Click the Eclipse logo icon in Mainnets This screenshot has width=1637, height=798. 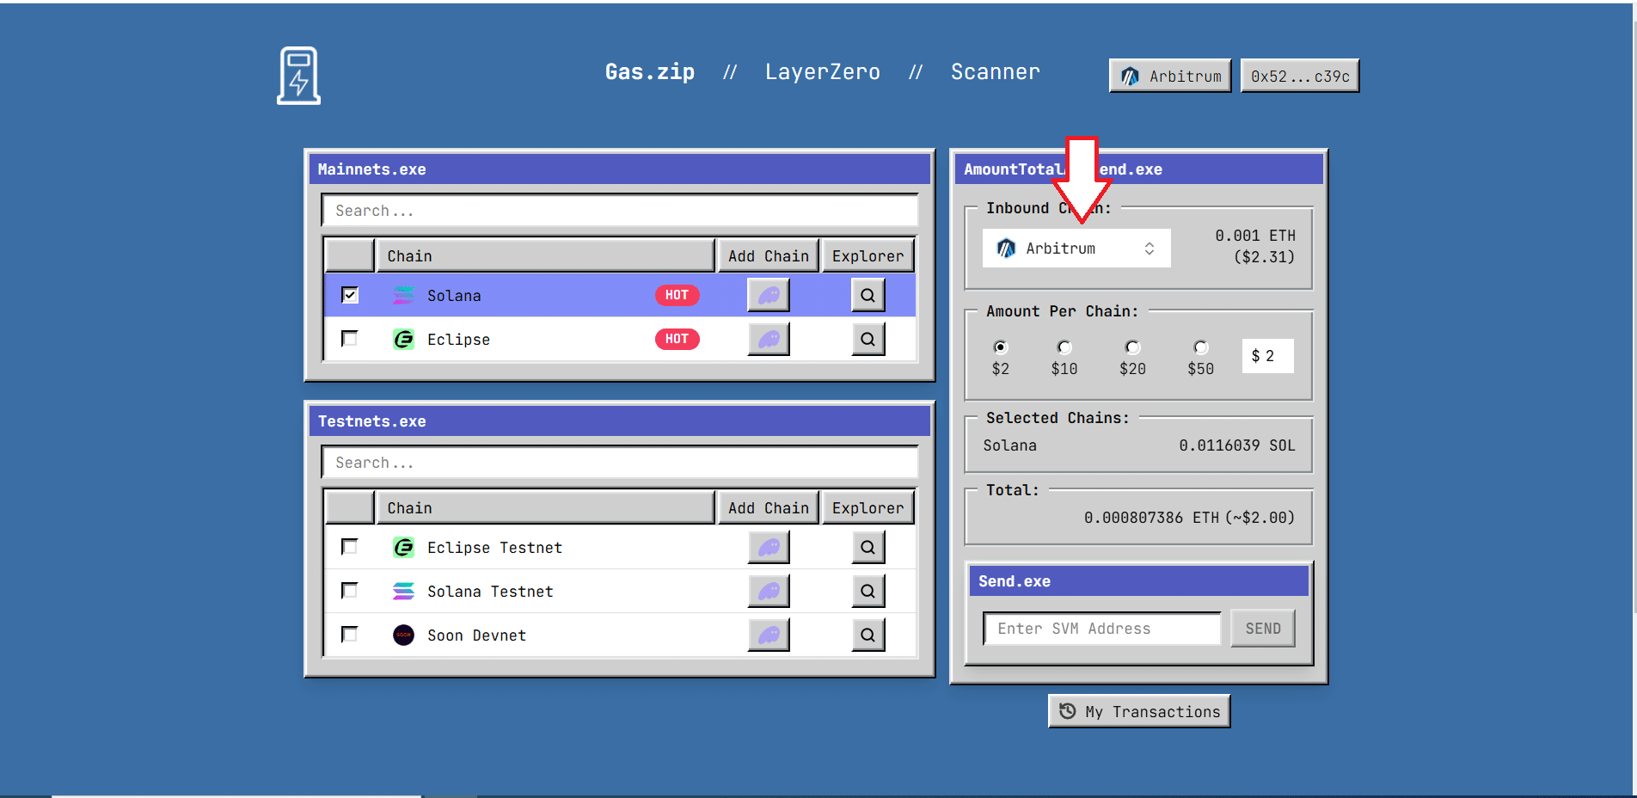click(x=403, y=339)
